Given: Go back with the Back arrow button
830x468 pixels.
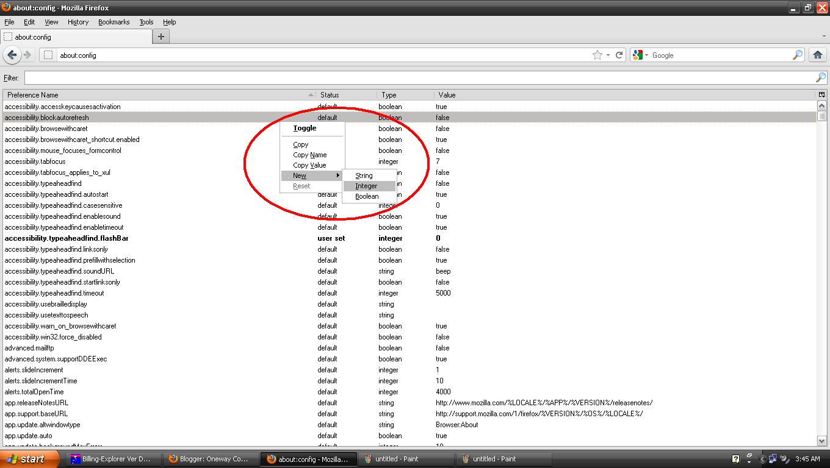Looking at the screenshot, I should [x=12, y=55].
